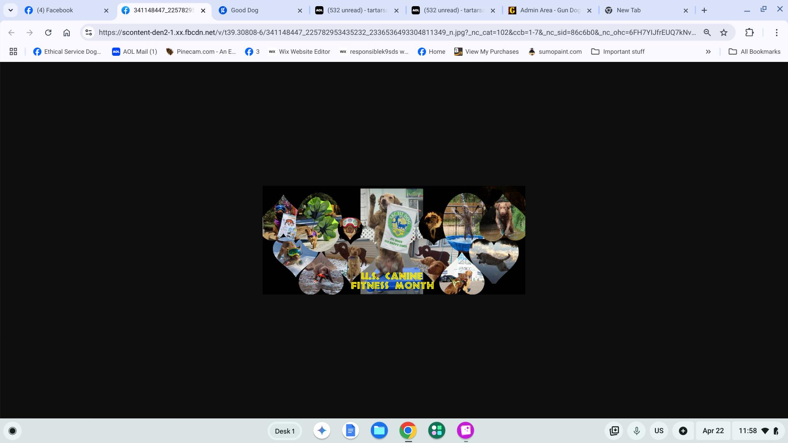Open the Extensions puzzle icon
788x443 pixels.
point(749,32)
